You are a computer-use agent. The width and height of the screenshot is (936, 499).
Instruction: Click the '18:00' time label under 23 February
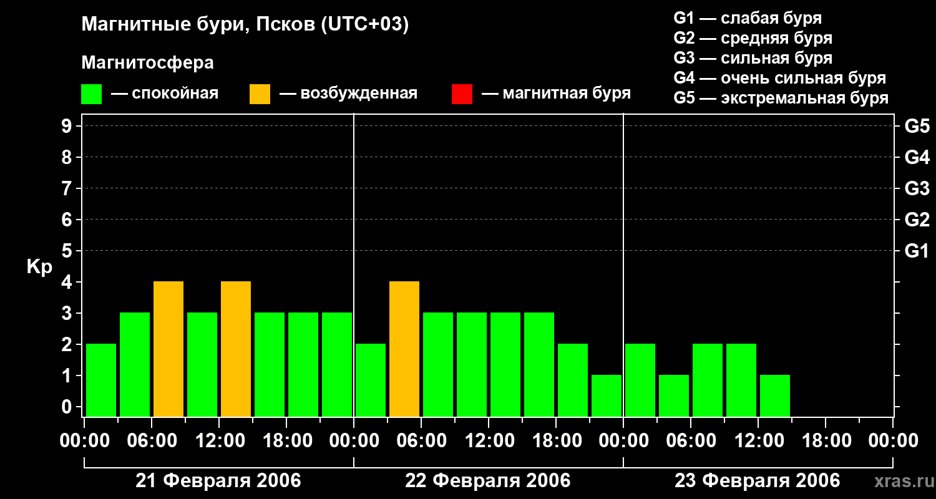(826, 441)
